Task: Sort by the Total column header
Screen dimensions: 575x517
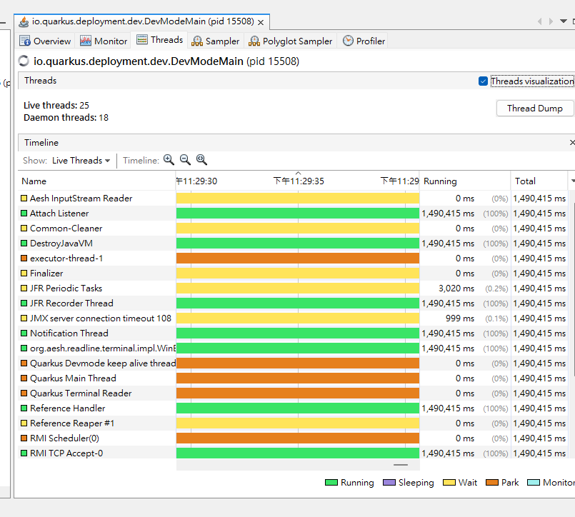Action: (x=539, y=181)
